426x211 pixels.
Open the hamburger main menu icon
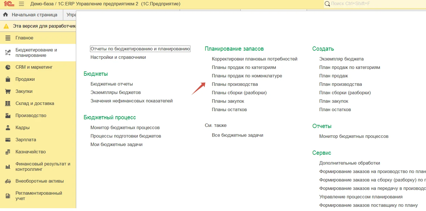click(21, 4)
